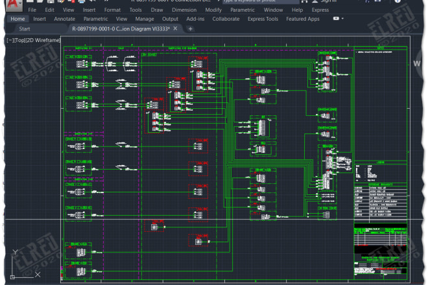Open the Window menu
This screenshot has height=285, width=428.
coord(273,10)
